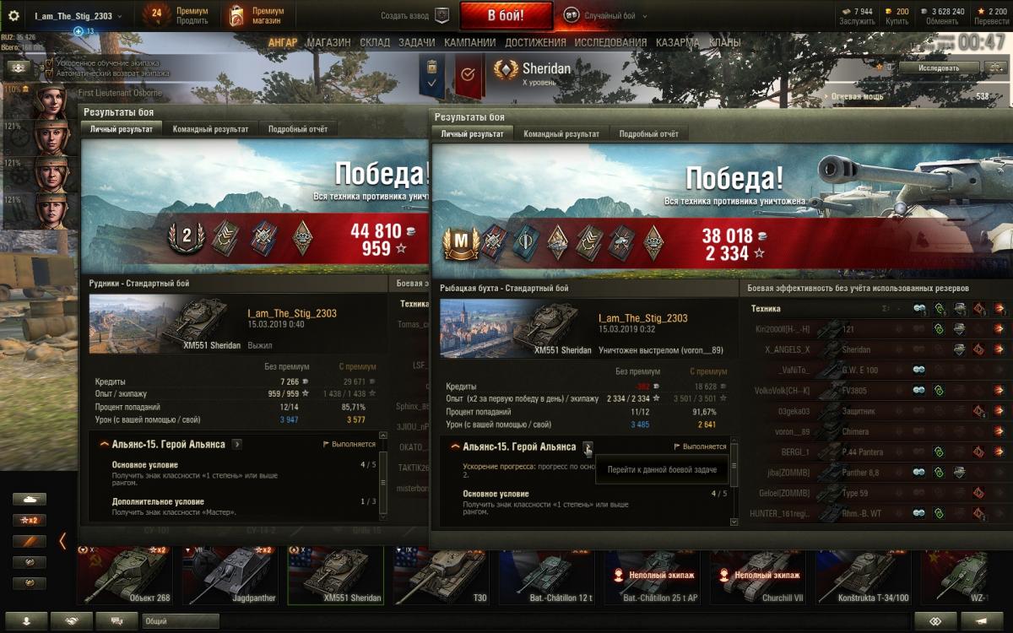This screenshot has width=1013, height=633.
Task: Toggle accelerated crew training checkbox
Action: click(50, 63)
